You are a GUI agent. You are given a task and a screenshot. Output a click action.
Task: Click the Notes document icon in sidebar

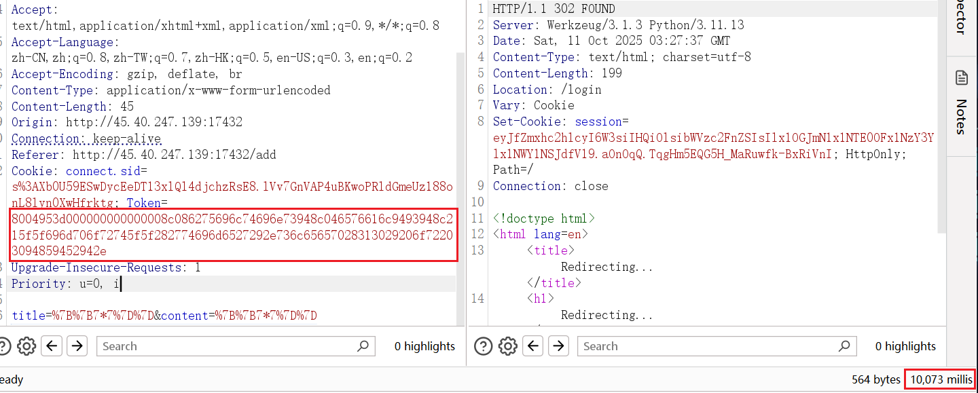(x=962, y=77)
